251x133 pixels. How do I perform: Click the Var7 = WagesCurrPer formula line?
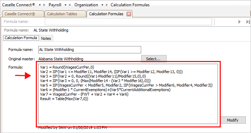pyautogui.click(x=84, y=95)
